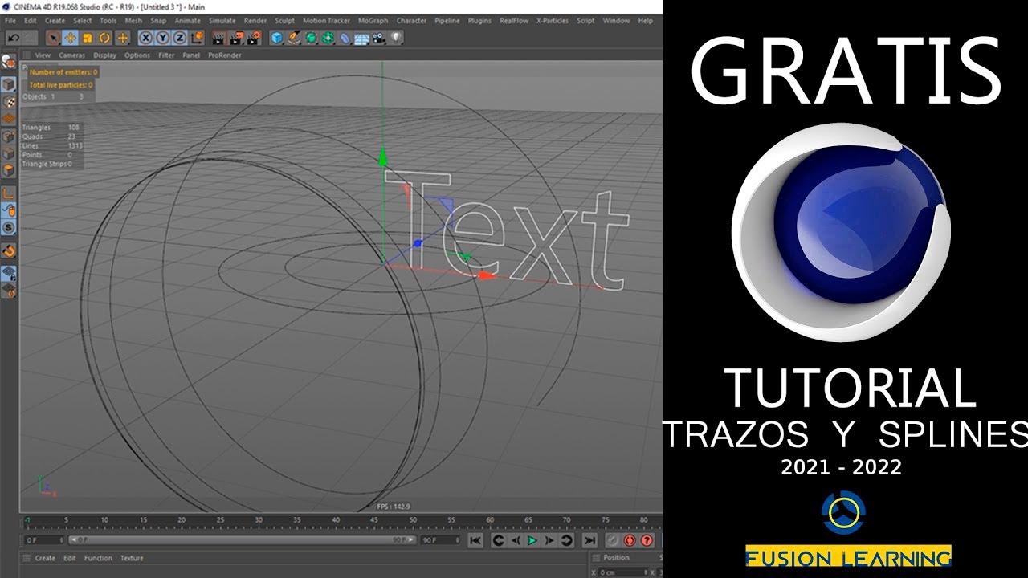Toggle the coordinate system cube icon
The height and width of the screenshot is (578, 1028).
[197, 38]
